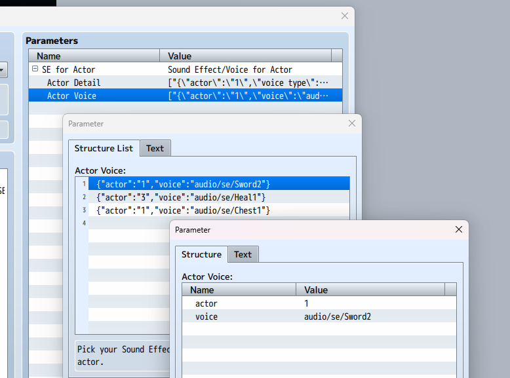
Task: Select the Heal1 voice entry row
Action: 219,197
